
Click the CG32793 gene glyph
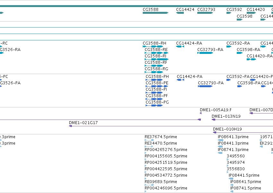[x=205, y=13]
